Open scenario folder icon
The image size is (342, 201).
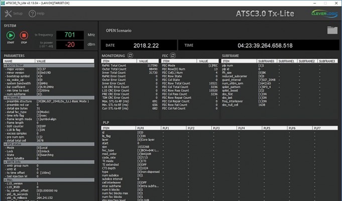click(332, 30)
